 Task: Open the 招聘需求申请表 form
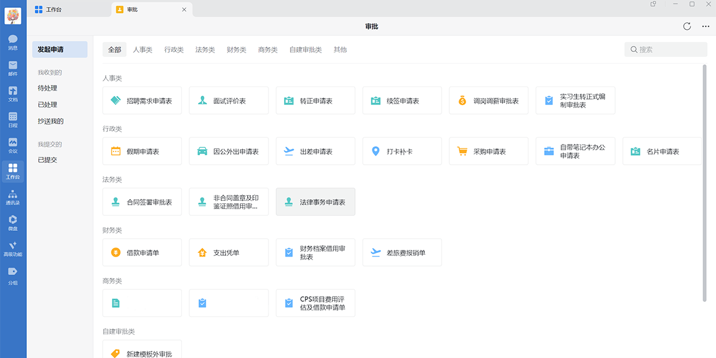pos(142,101)
